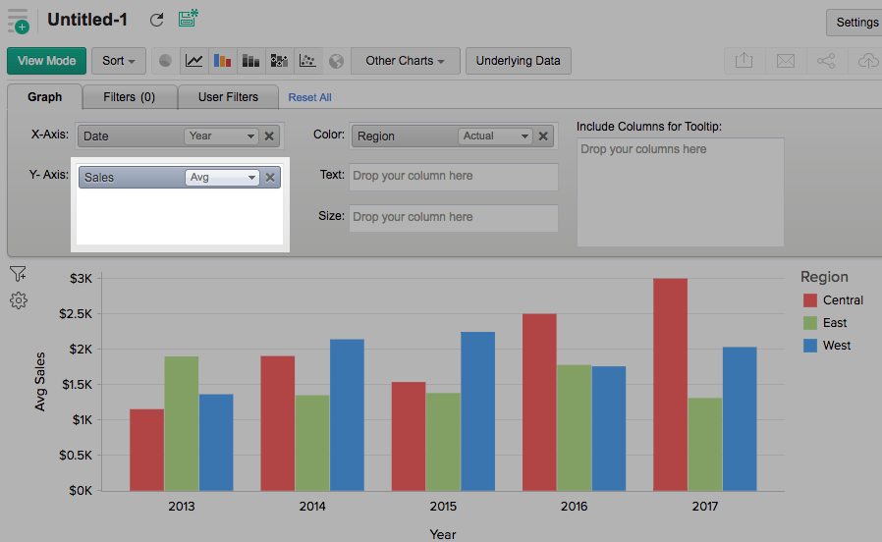Open the User Filters tab

pos(228,97)
